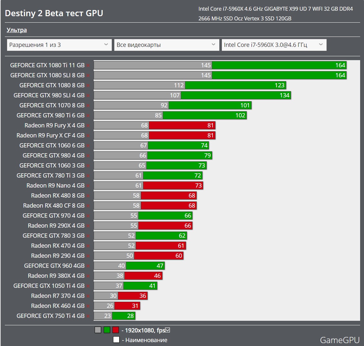The height and width of the screenshot is (346, 364).
Task: Click the Destiny 2 Beta тест GPU title
Action: [x=54, y=13]
